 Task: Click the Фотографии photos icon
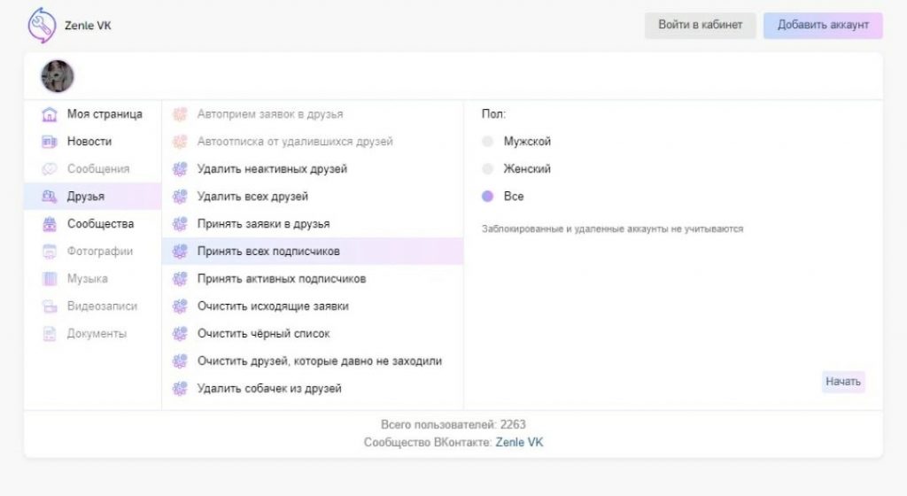pyautogui.click(x=50, y=252)
